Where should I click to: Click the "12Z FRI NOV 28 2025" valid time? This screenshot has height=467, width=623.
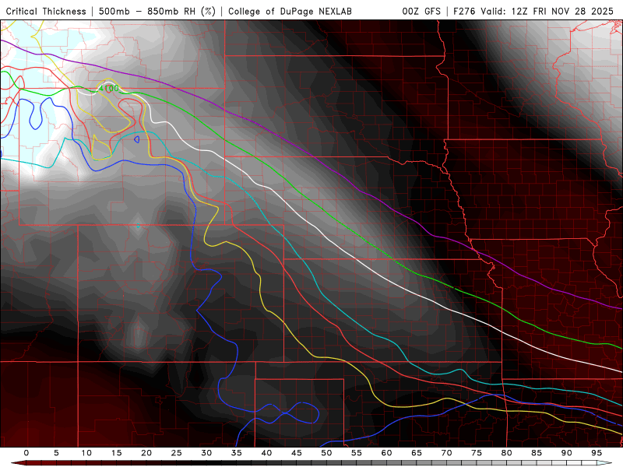[562, 12]
